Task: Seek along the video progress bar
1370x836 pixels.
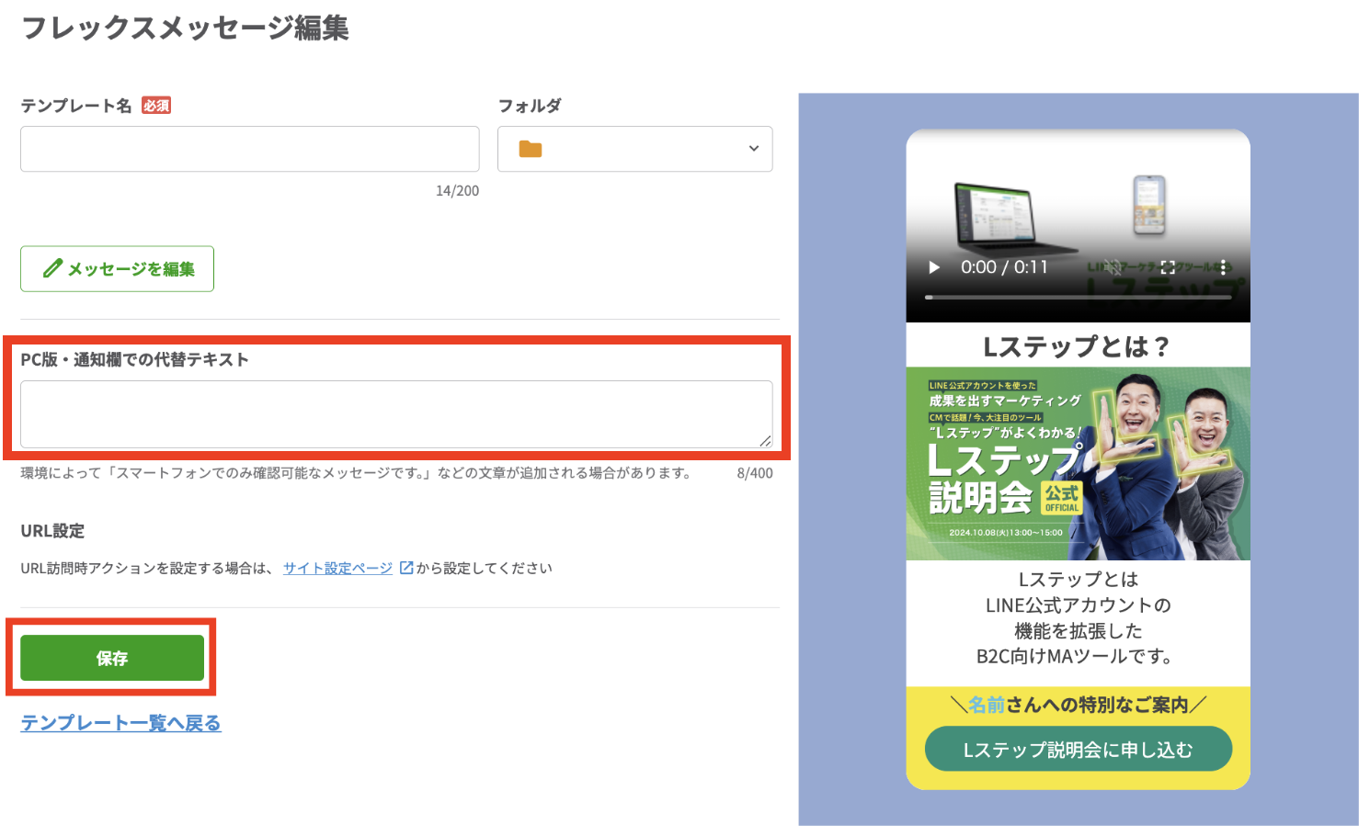Action: pos(1078,298)
